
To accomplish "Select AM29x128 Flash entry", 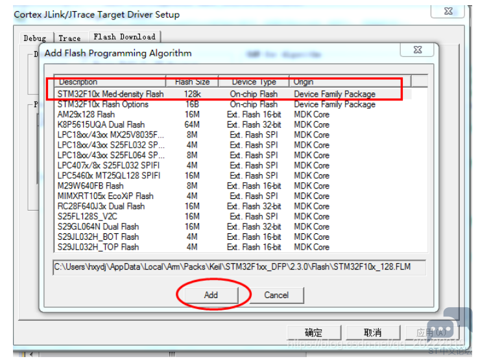I will 233,114.
